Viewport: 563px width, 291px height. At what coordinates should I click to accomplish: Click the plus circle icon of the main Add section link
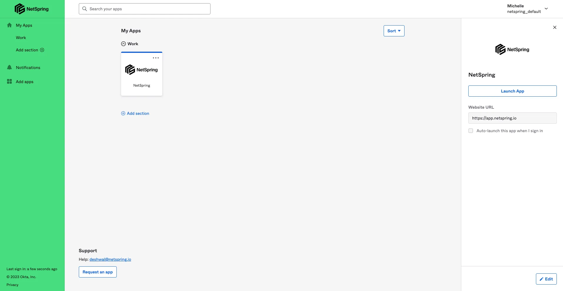click(x=123, y=113)
